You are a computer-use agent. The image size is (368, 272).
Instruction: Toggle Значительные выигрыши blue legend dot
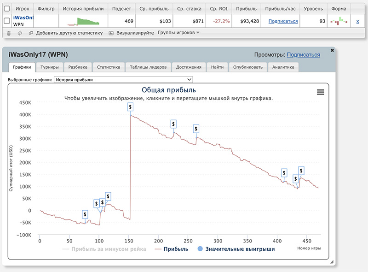point(200,249)
